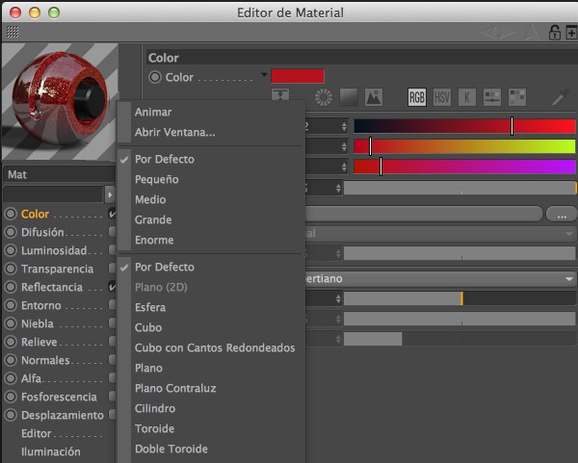Open the Lambertiano model dropdown
Screen dimensions: 578x463
[x=569, y=278]
